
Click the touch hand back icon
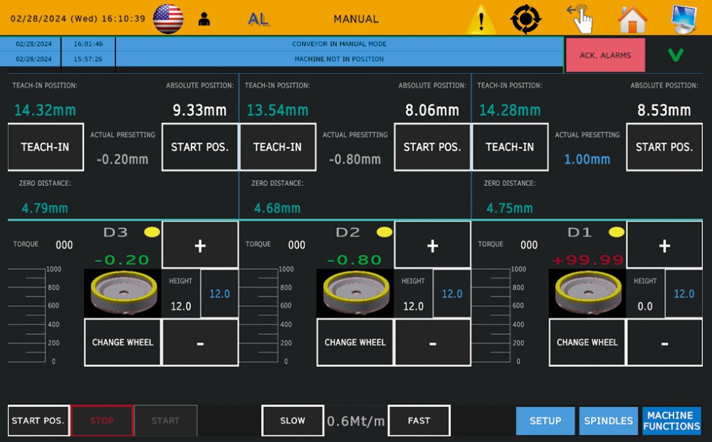[x=580, y=18]
